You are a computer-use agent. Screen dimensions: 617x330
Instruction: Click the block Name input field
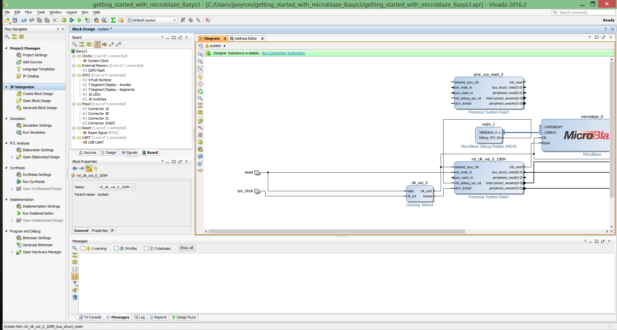[x=116, y=187]
